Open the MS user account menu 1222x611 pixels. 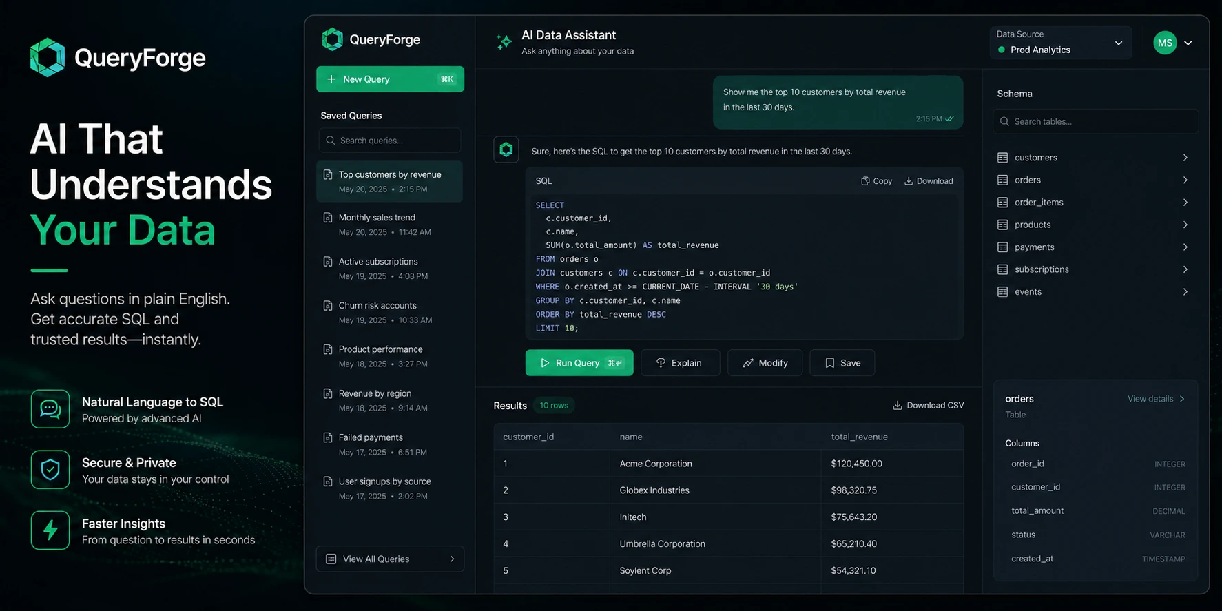[x=1173, y=43]
